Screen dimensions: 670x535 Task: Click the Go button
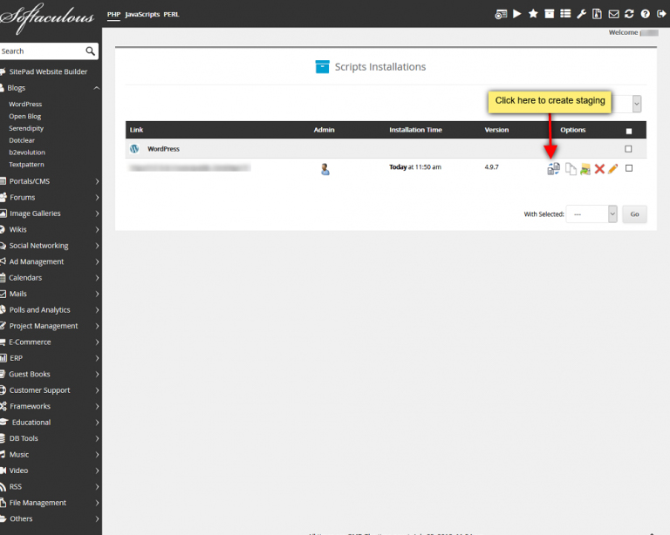[x=634, y=214]
